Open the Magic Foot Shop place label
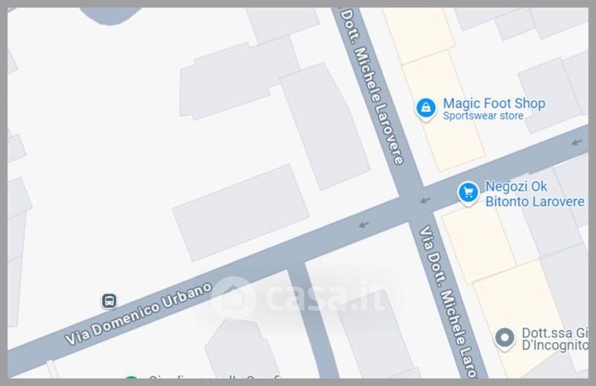 [494, 103]
